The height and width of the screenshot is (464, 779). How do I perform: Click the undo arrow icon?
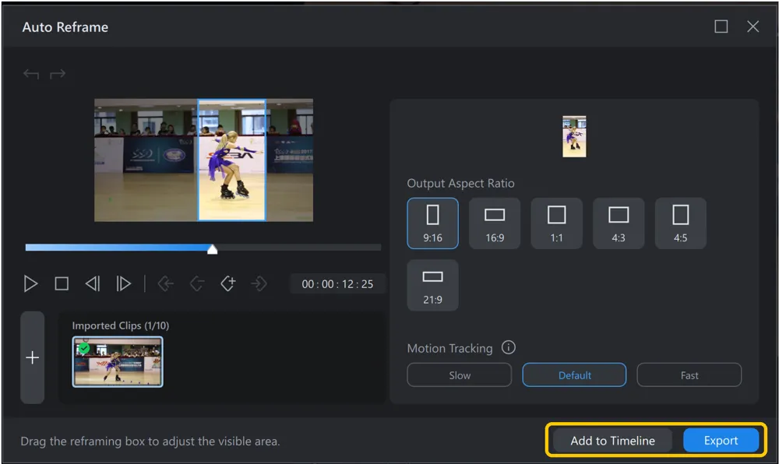tap(31, 75)
